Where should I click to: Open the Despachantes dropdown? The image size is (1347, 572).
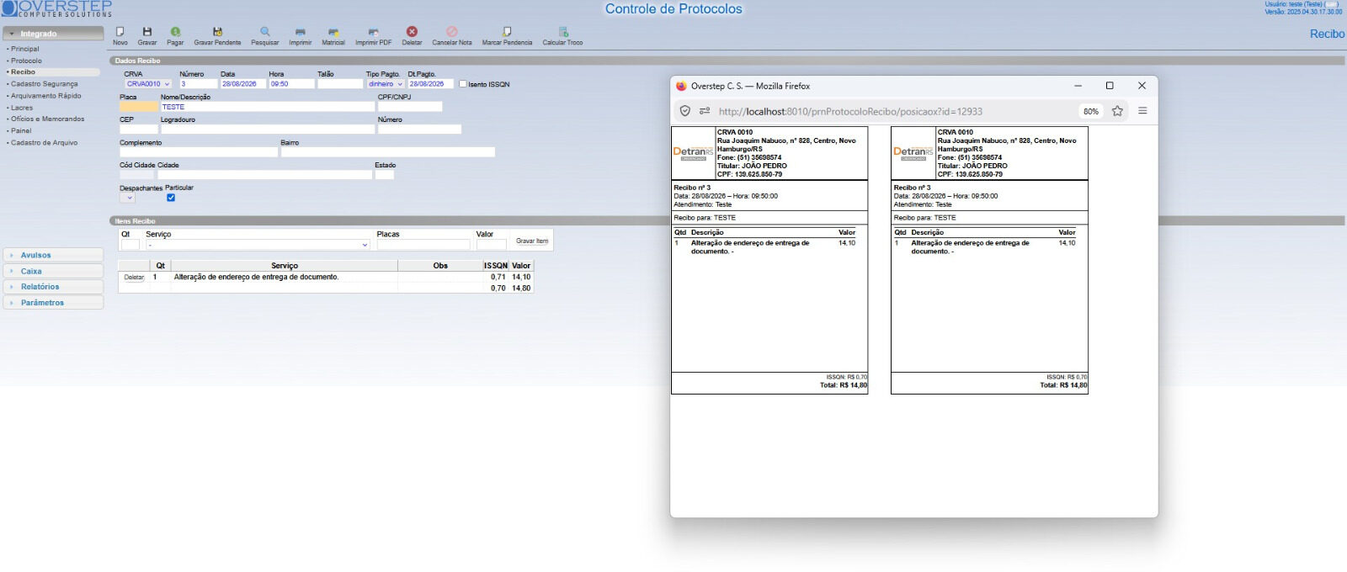pos(127,199)
